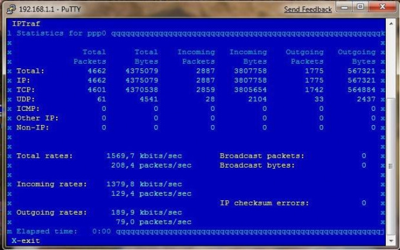Click 'Broadcast packets:' label
The width and height of the screenshot is (400, 250).
click(262, 156)
